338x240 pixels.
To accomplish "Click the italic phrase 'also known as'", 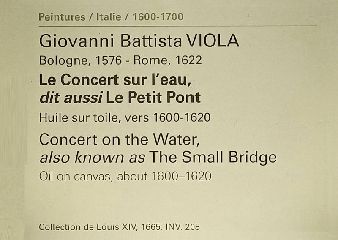I will click(92, 158).
